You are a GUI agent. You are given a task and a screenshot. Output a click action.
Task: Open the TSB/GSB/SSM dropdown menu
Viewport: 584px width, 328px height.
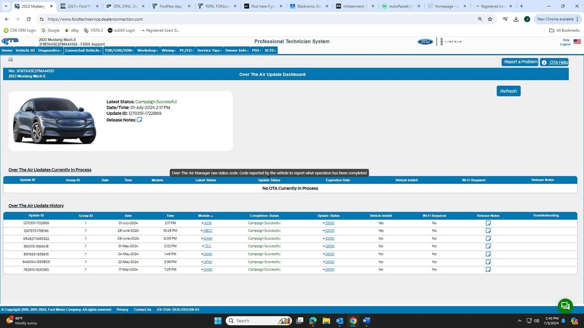pyautogui.click(x=119, y=50)
